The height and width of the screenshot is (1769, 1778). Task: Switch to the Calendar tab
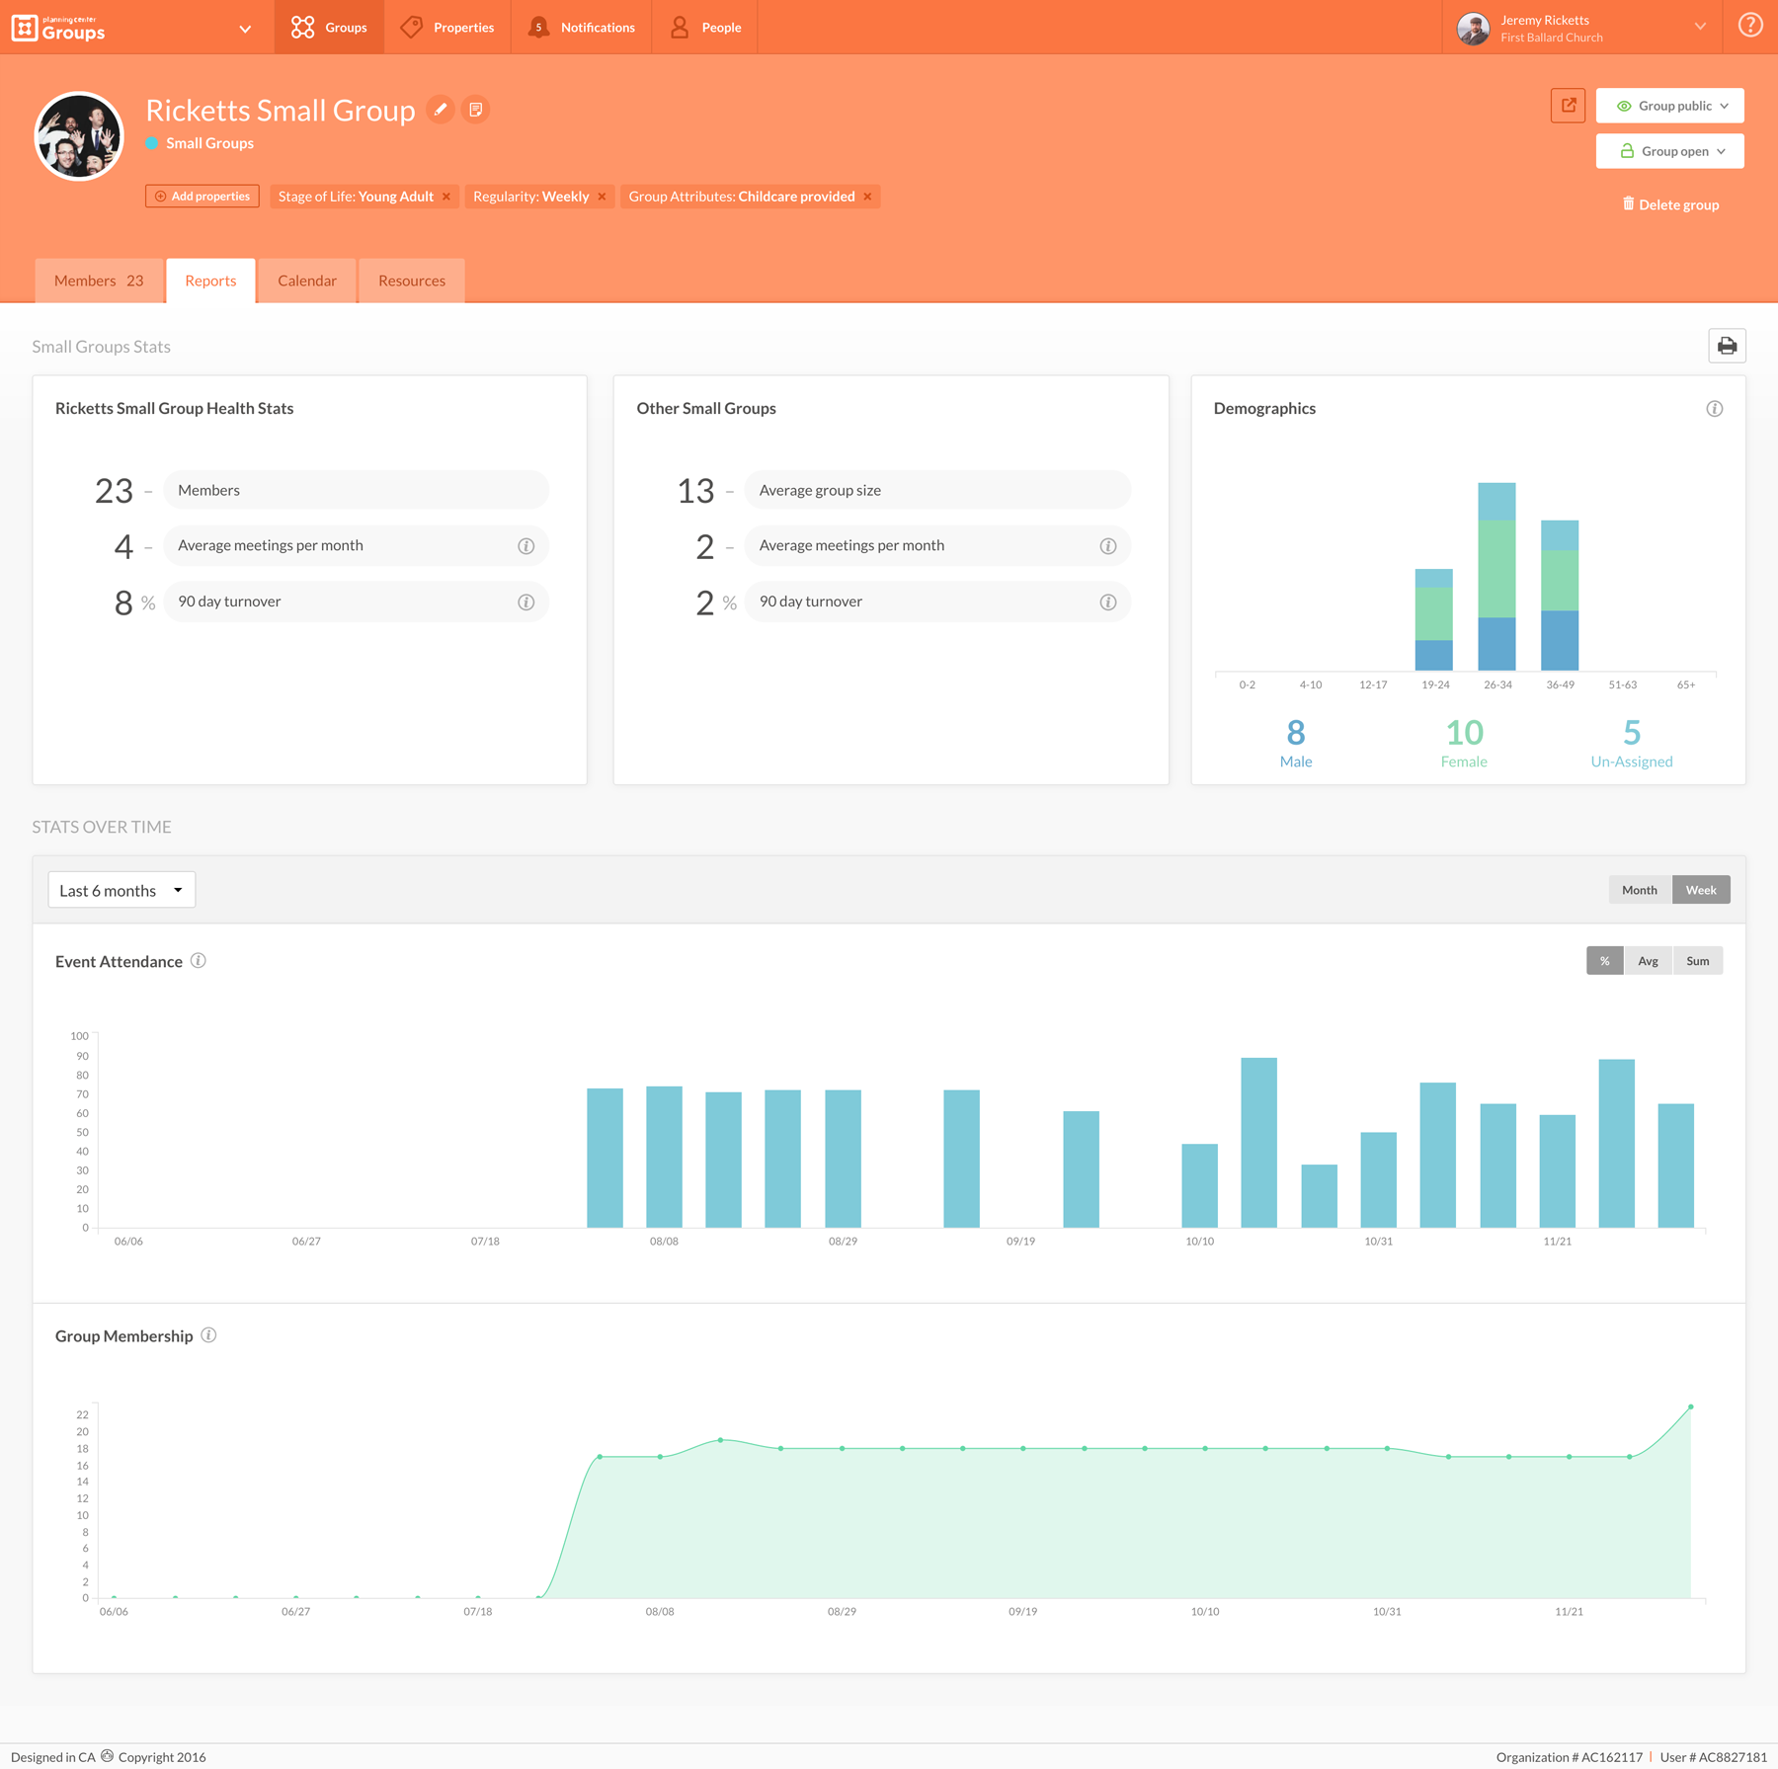307,281
